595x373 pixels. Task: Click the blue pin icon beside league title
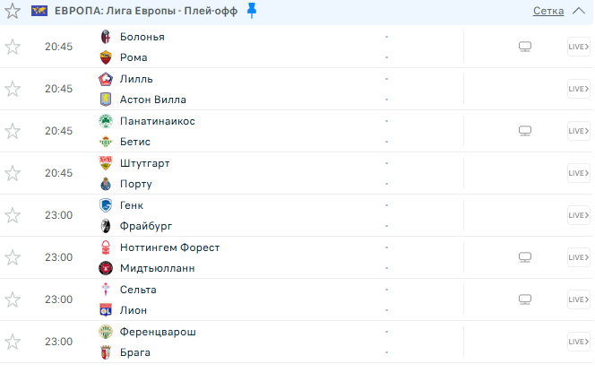coord(252,11)
